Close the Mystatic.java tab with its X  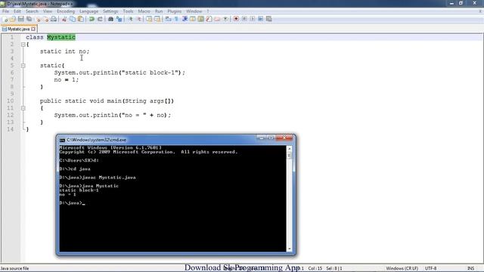[33, 29]
